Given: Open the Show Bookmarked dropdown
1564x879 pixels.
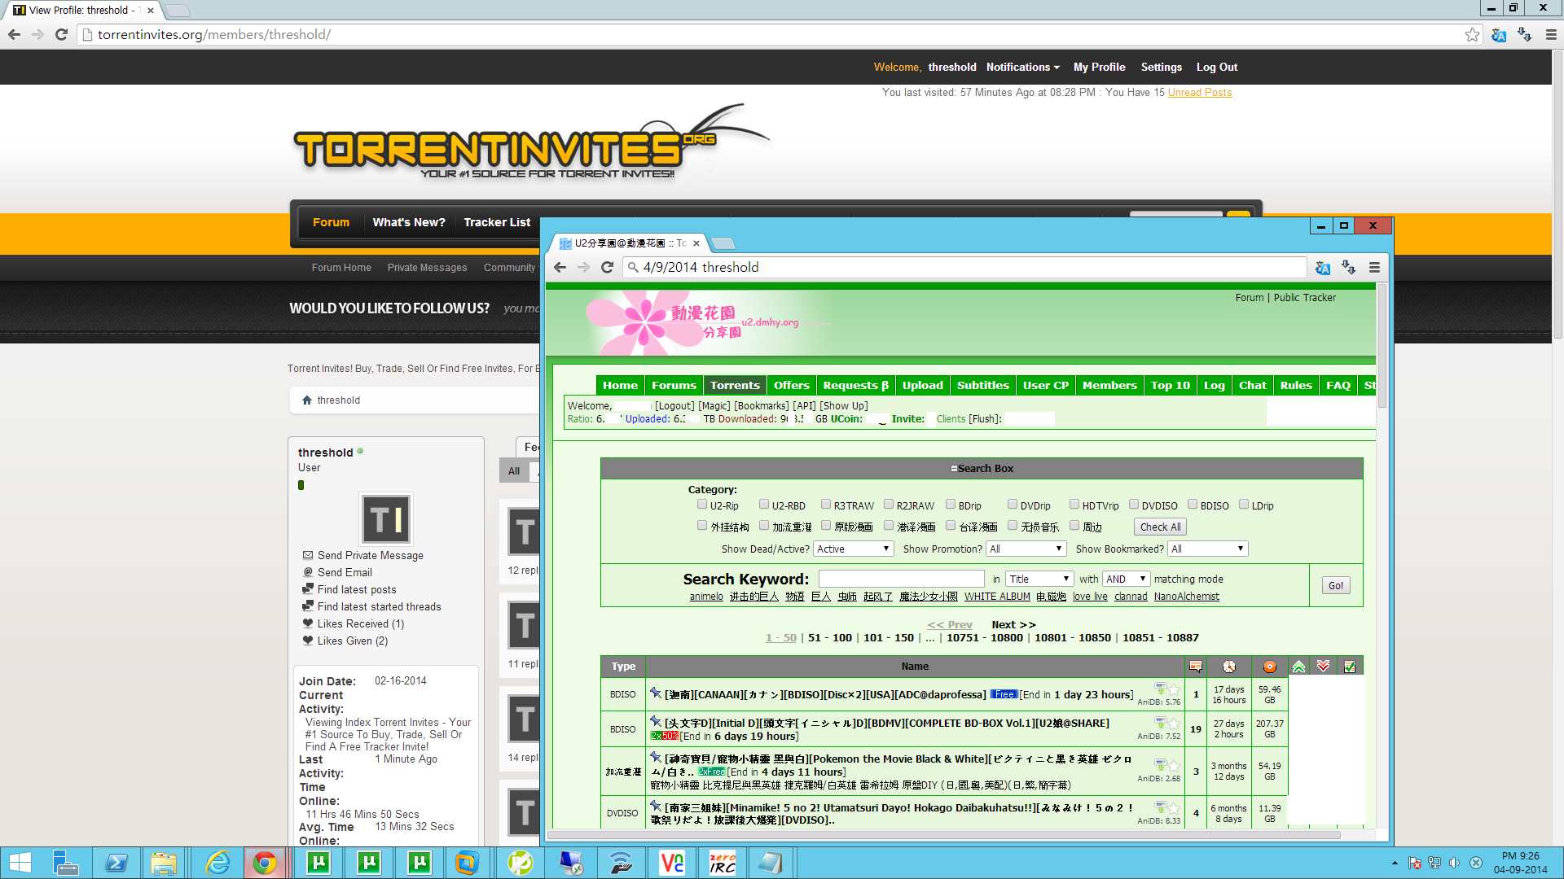Looking at the screenshot, I should point(1207,549).
